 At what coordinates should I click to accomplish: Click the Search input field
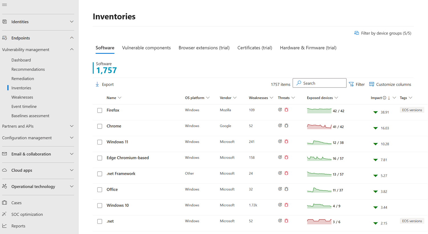click(320, 83)
